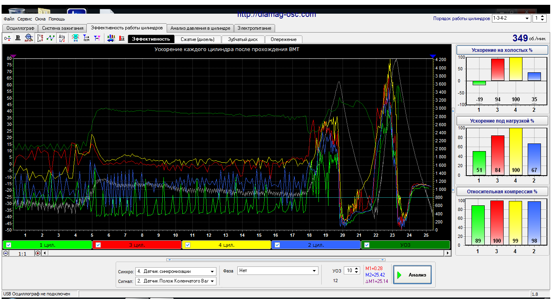Screen dimensions: 555x299
Task: Open the Зубчатый диск sub-tab
Action: pyautogui.click(x=243, y=39)
